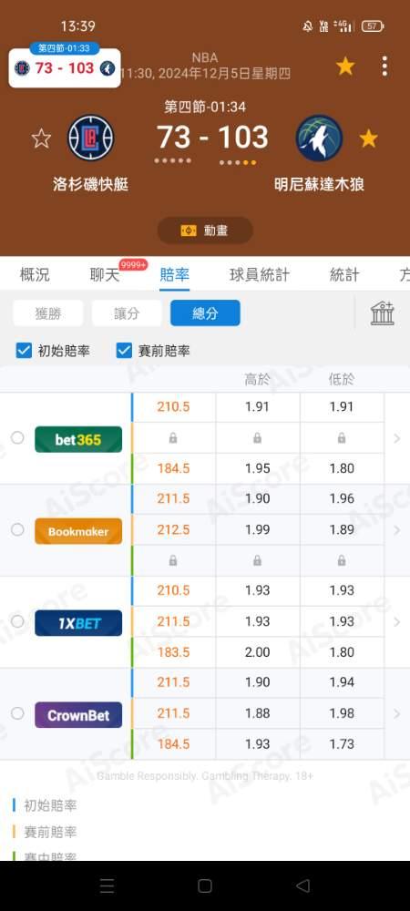Screen dimensions: 410x911
Task: Uncheck the 賽前賠率 checkbox
Action: coord(124,351)
